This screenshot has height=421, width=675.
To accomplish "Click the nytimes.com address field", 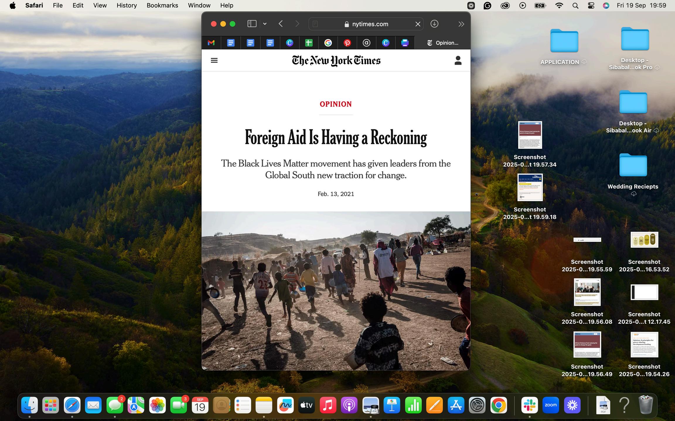I will (370, 24).
